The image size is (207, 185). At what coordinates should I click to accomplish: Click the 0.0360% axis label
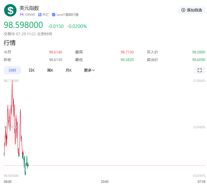click(199, 127)
